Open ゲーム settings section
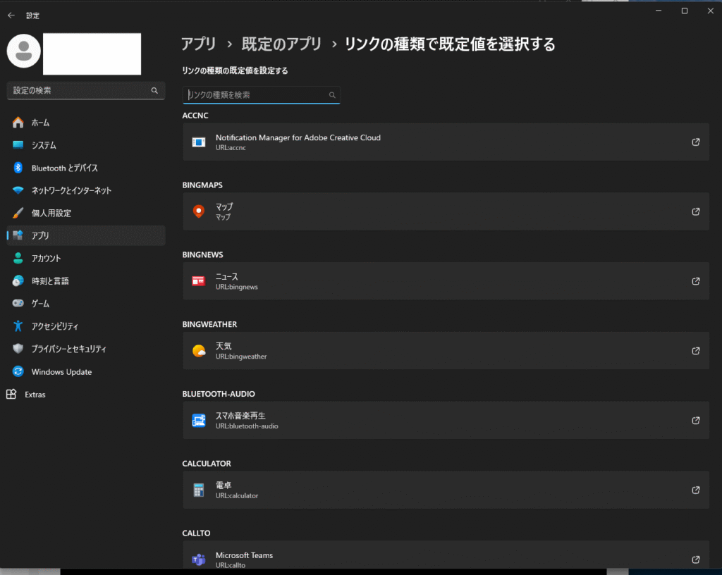 click(85, 303)
